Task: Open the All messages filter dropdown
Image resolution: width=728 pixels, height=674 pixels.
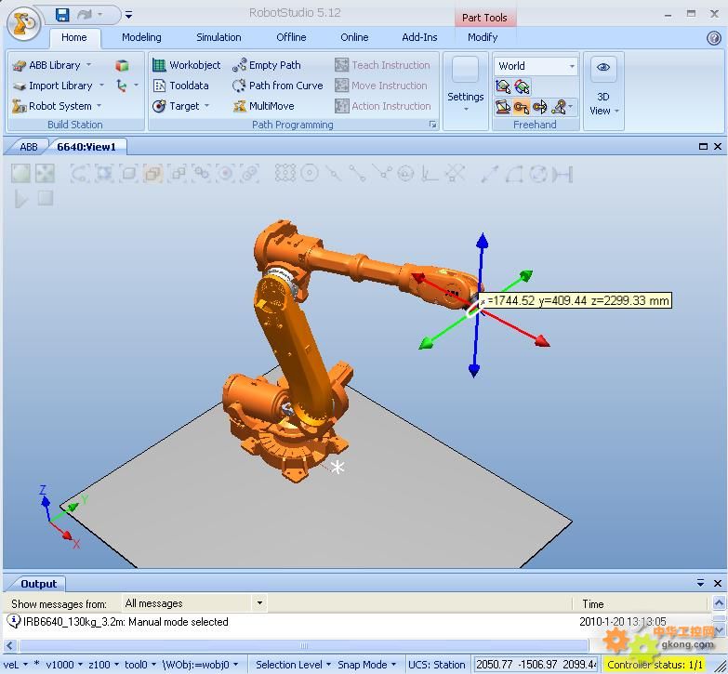Action: click(x=259, y=603)
